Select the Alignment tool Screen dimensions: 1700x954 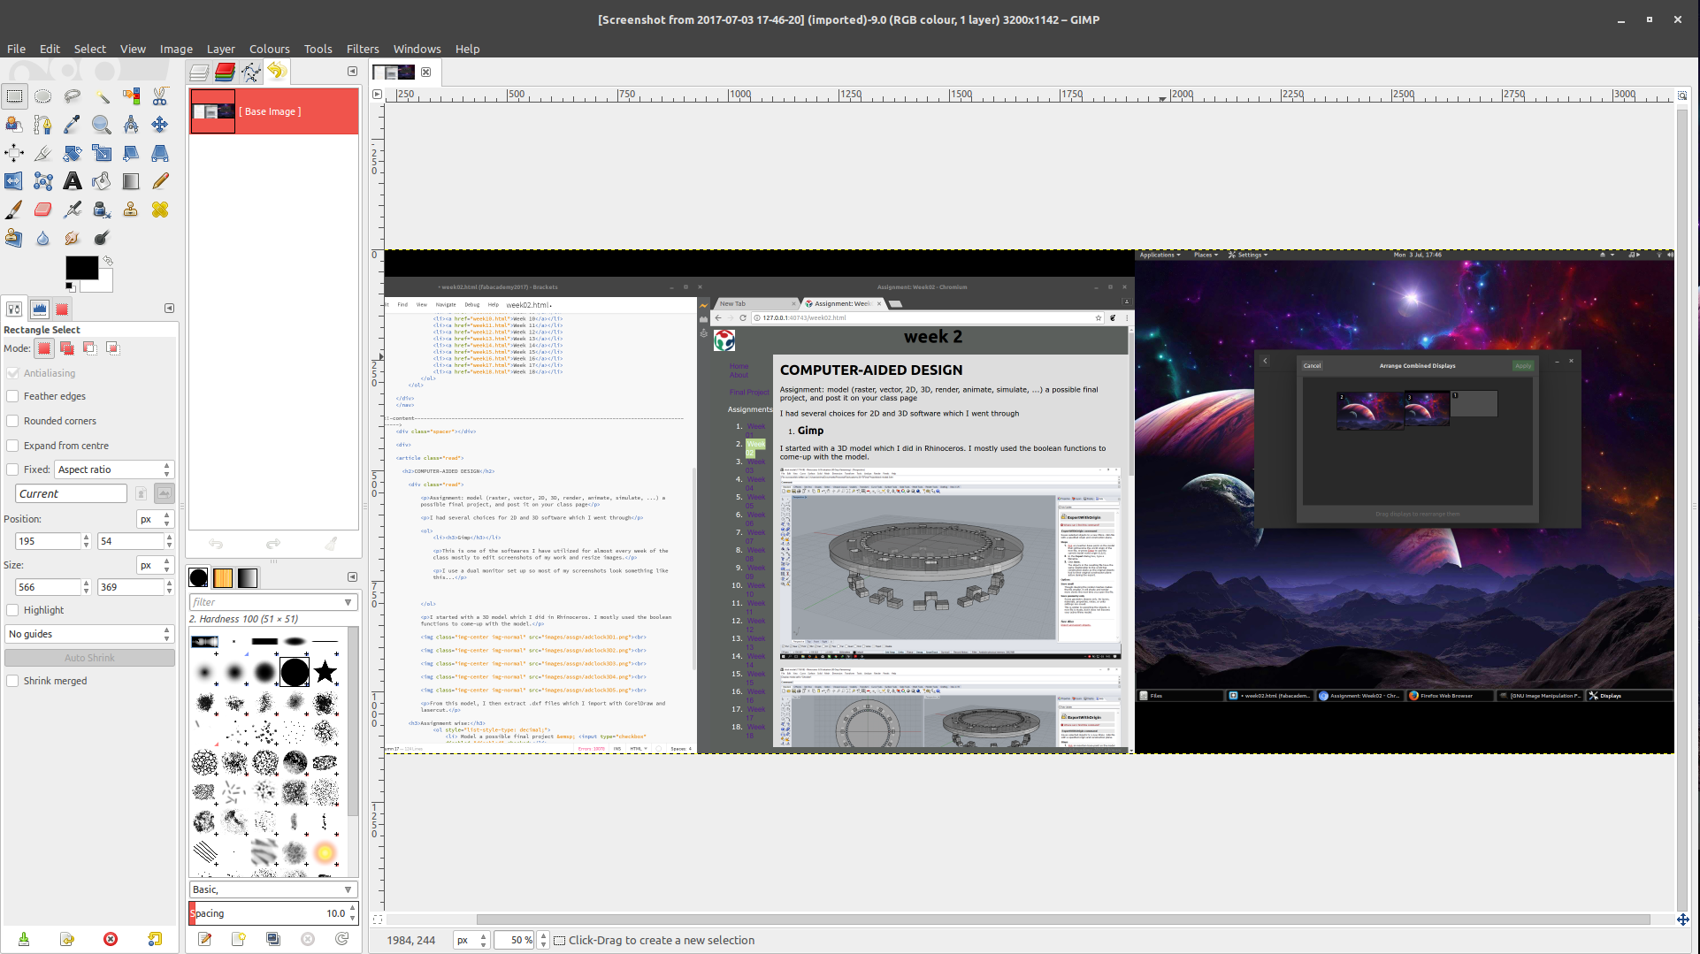pyautogui.click(x=14, y=153)
